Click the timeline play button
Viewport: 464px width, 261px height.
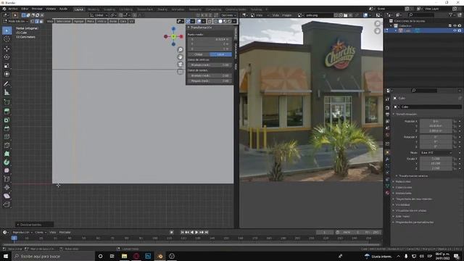click(196, 233)
